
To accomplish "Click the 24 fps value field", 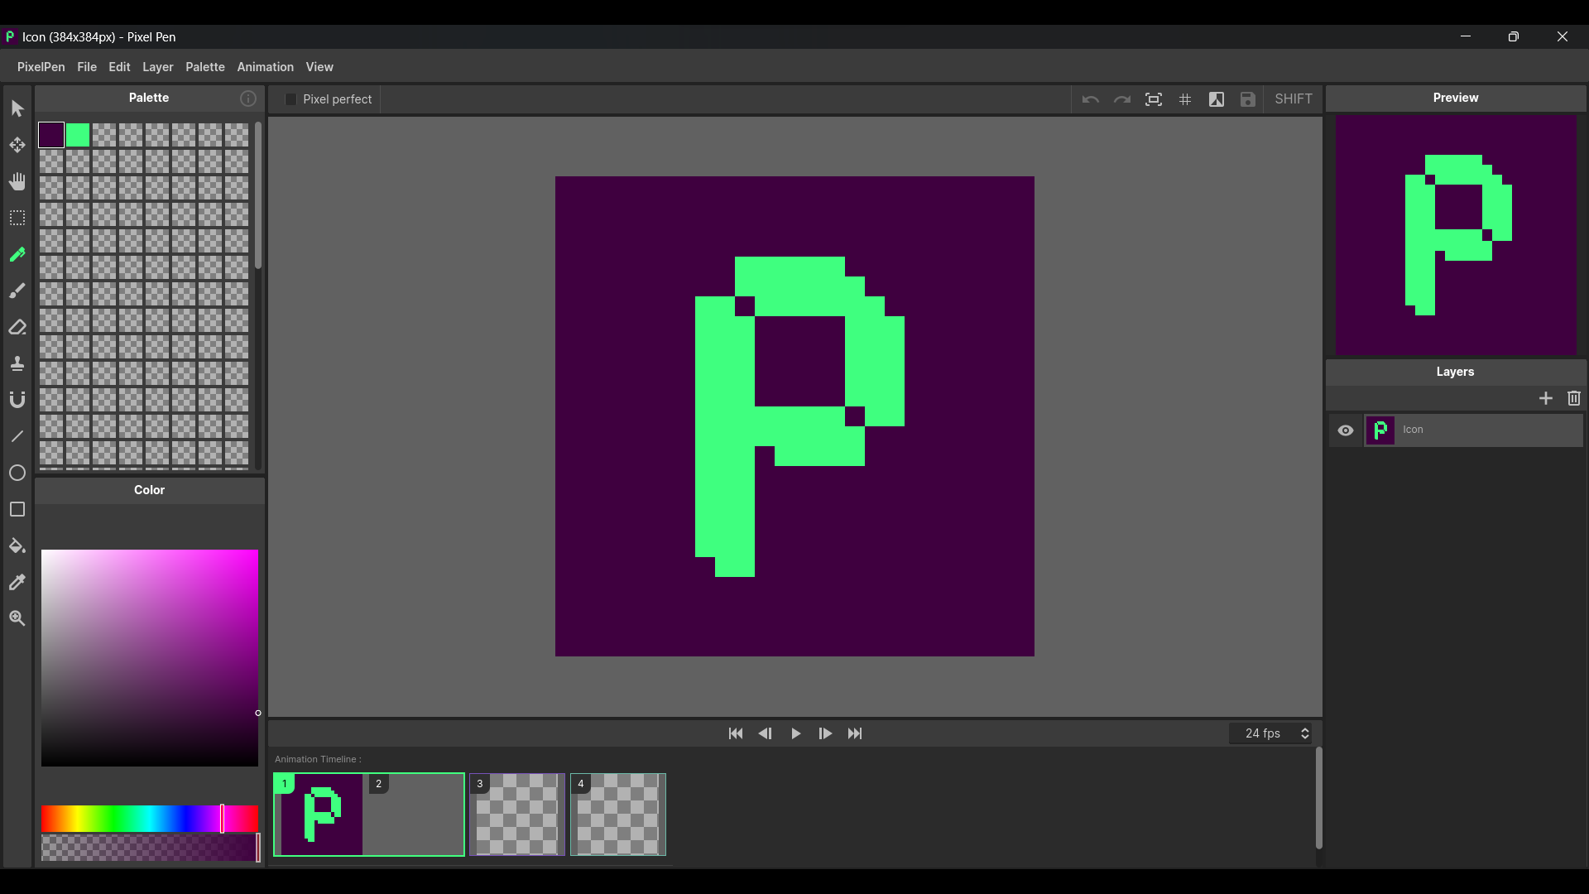I will point(1263,733).
